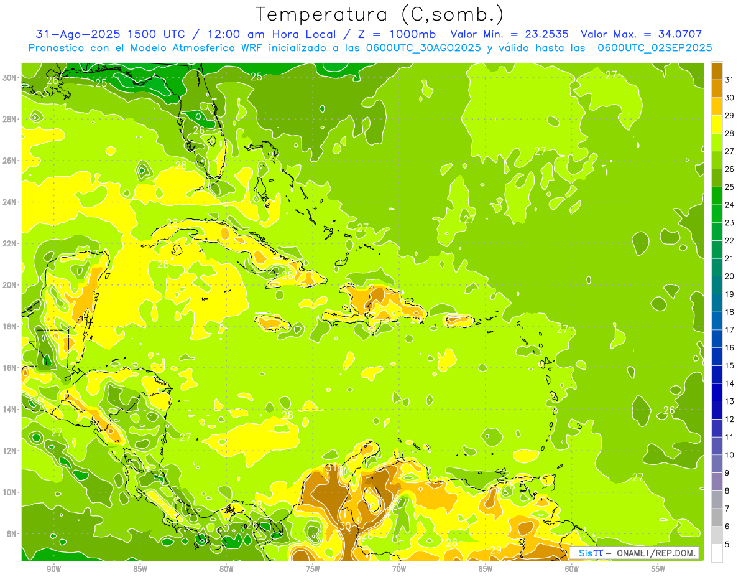Click the '65W' longitude axis label
The image size is (746, 577).
coord(486,569)
